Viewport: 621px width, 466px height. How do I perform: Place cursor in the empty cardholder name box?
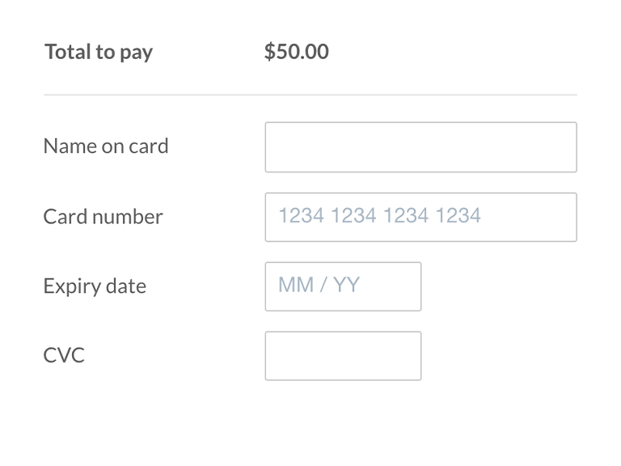[x=420, y=147]
